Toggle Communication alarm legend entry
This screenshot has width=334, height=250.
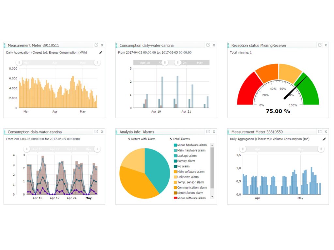[x=190, y=187]
